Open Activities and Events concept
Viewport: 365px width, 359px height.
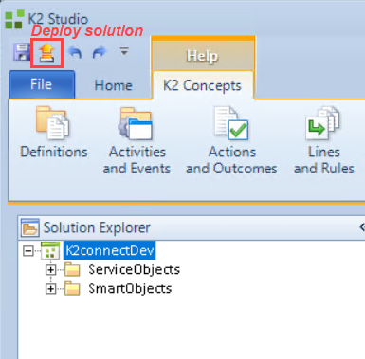coord(137,141)
